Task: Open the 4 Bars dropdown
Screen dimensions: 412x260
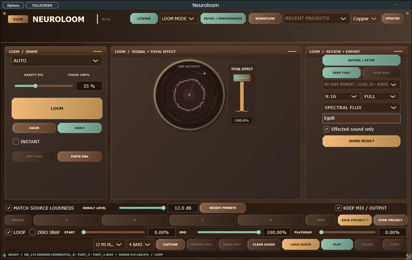Action: [140, 245]
